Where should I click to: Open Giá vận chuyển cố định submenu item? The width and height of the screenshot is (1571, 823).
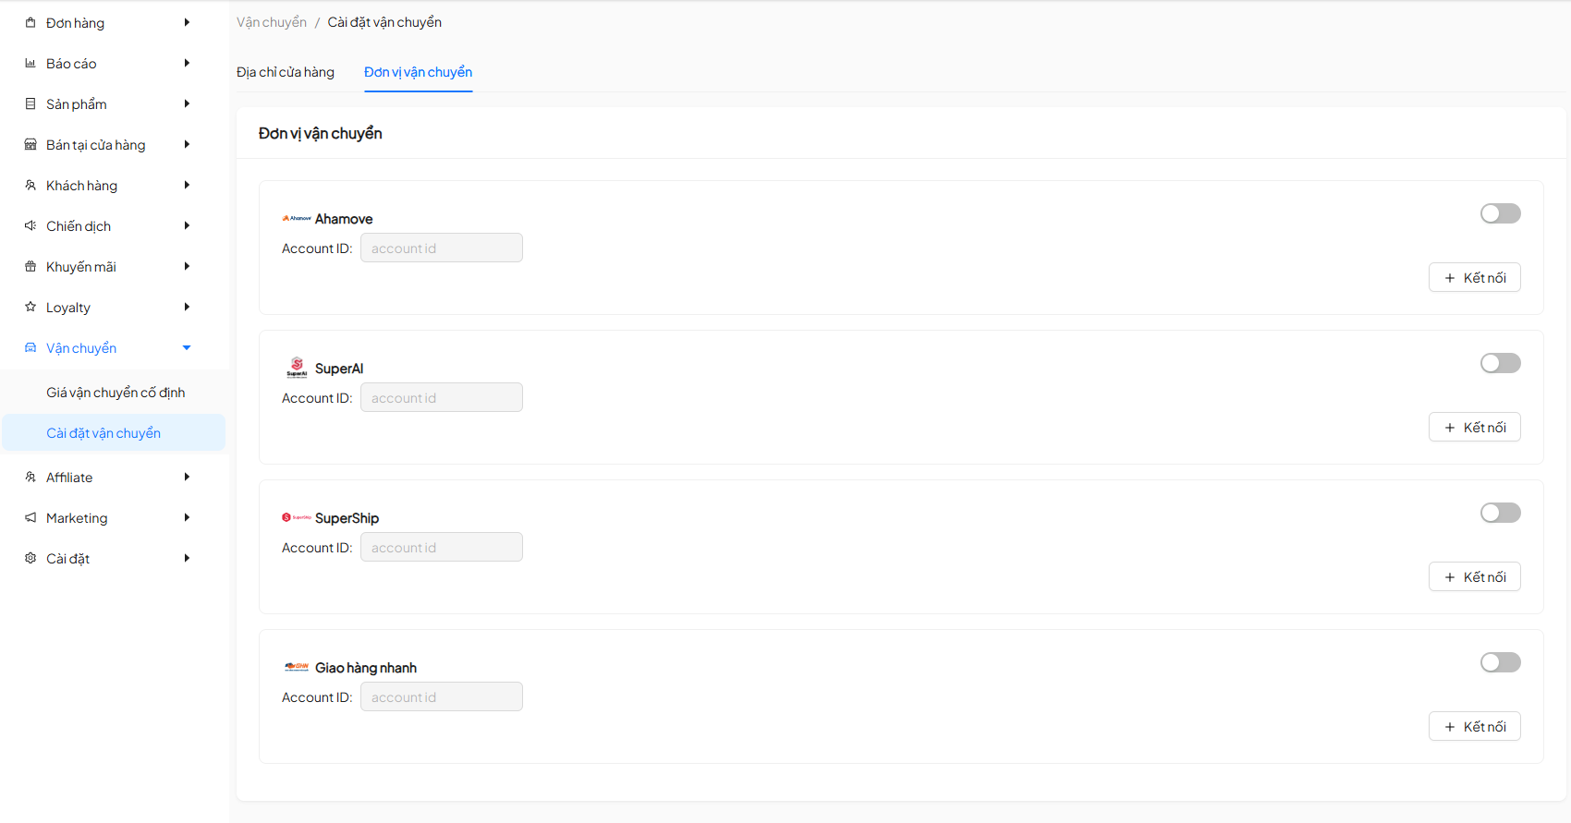(116, 393)
